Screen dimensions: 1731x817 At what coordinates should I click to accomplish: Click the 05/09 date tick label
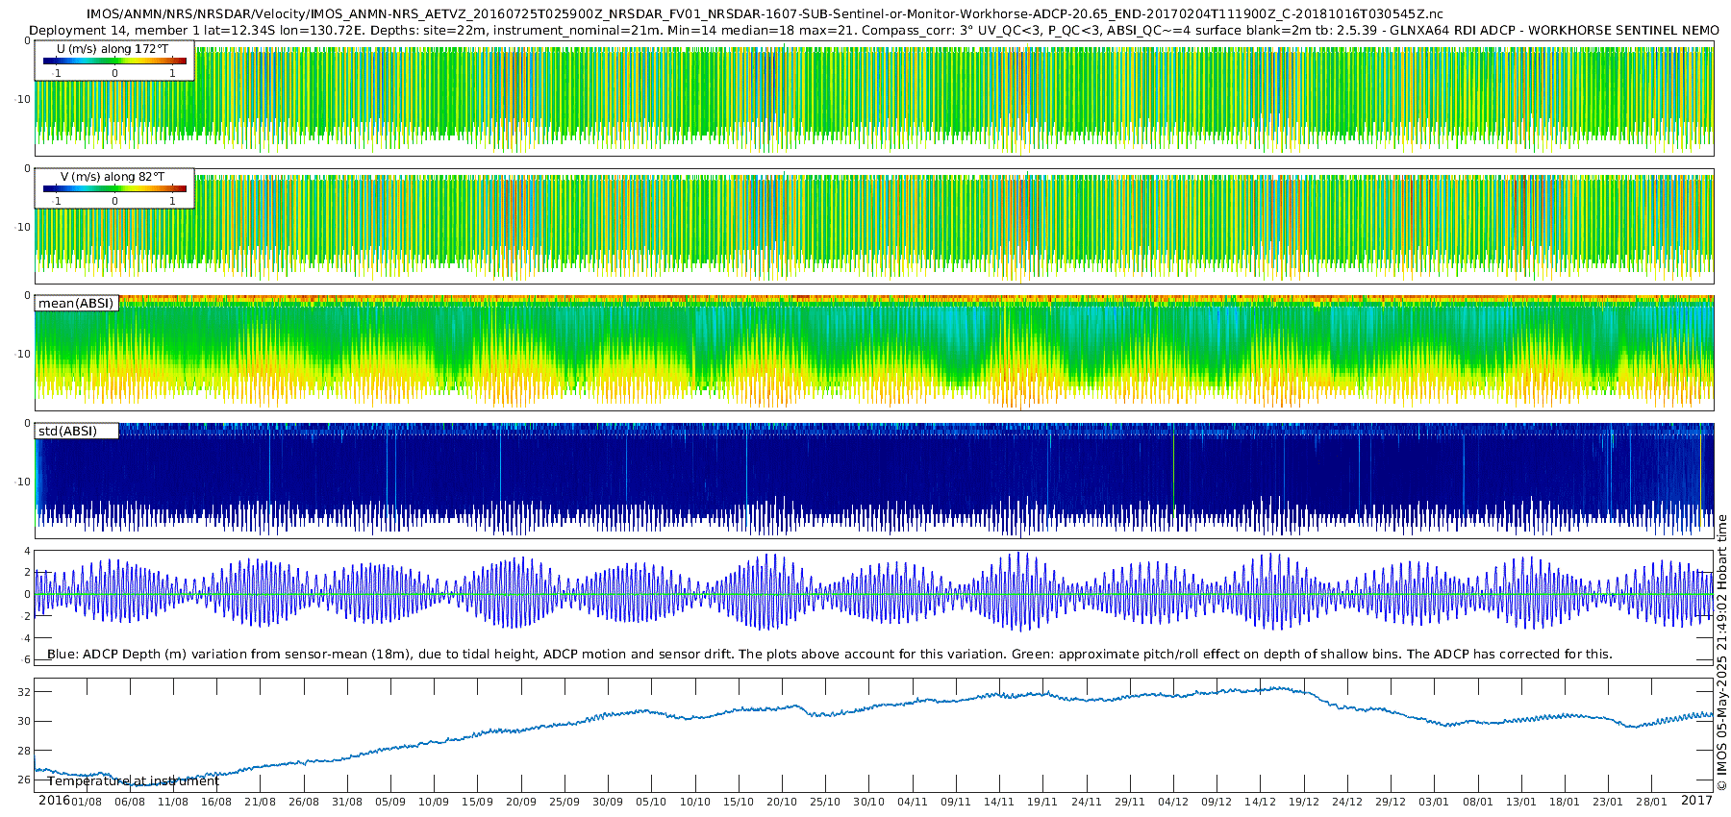click(390, 802)
